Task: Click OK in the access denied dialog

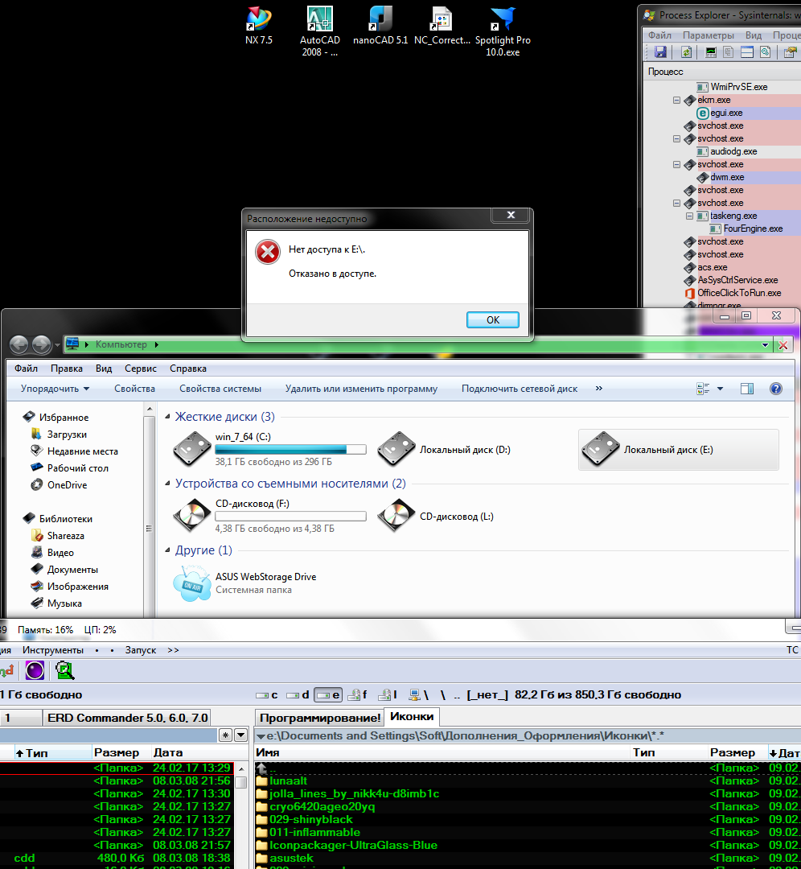Action: [492, 319]
